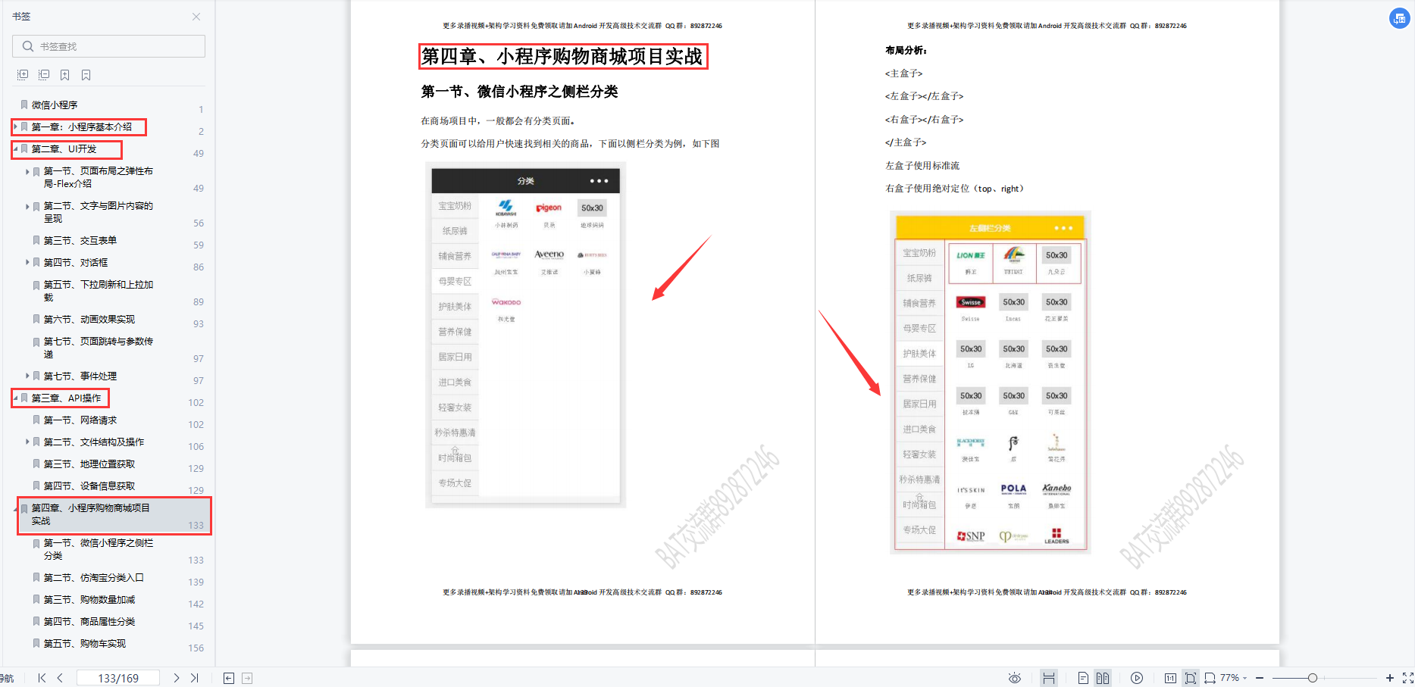Expand 第一章:小程序基本介绍 bookmark

point(15,127)
